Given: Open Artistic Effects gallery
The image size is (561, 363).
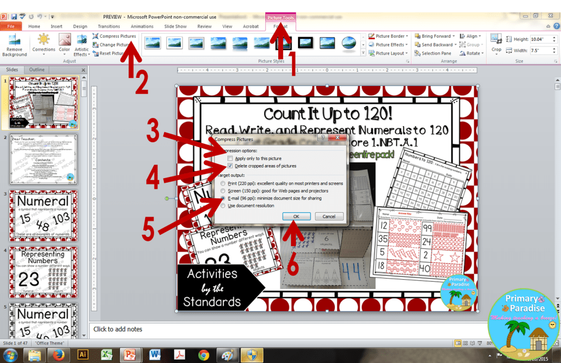Looking at the screenshot, I should pos(82,45).
